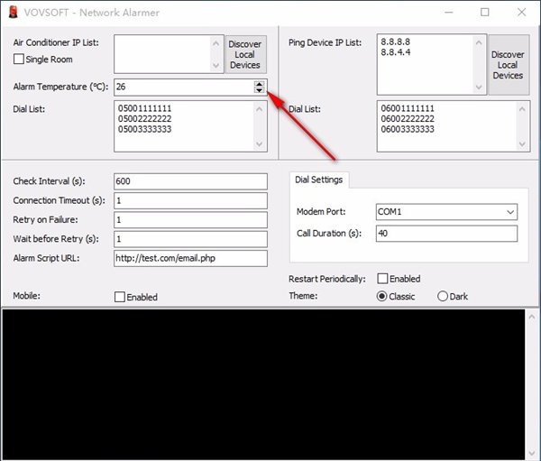
Task: Click 05003333333 in the left Dial List
Action: click(144, 129)
